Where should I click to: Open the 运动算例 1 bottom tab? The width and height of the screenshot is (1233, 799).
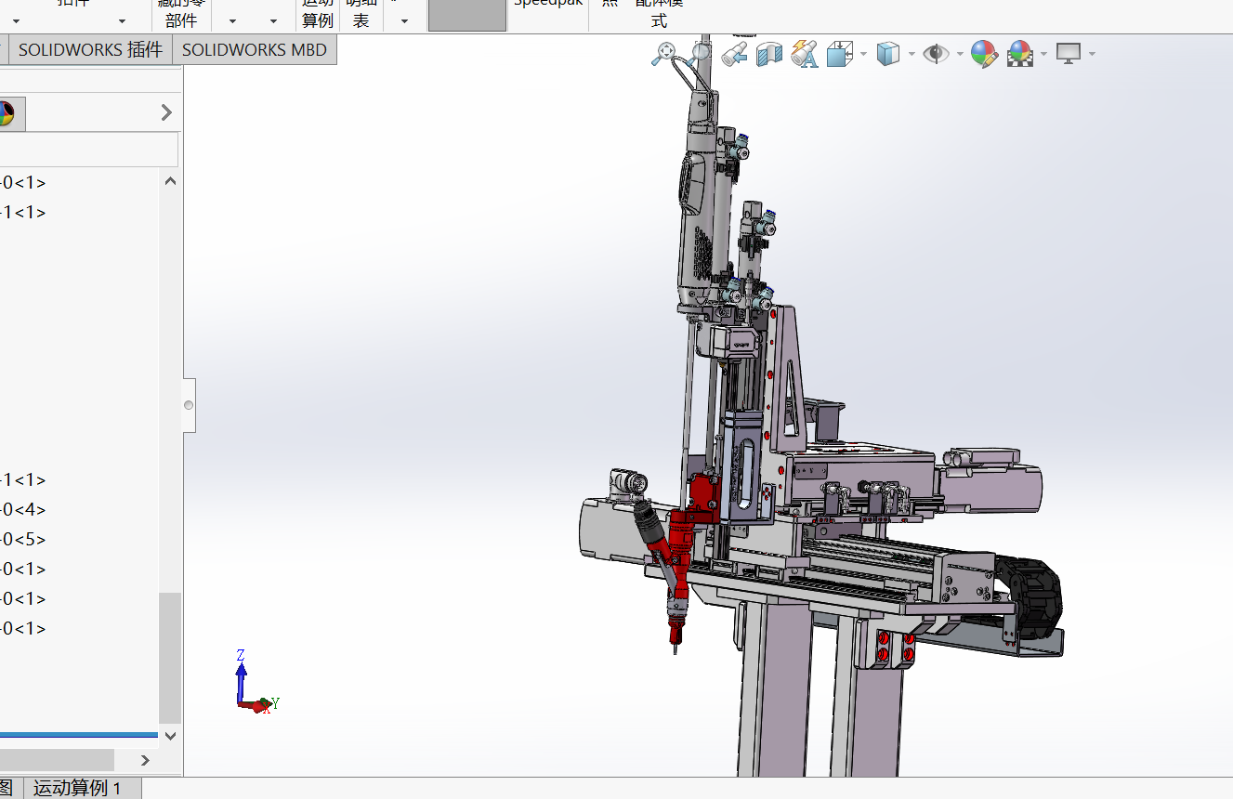(77, 789)
